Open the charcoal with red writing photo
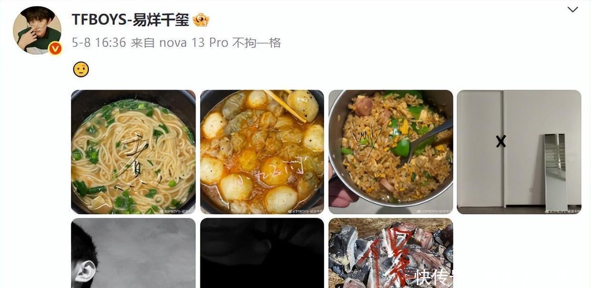This screenshot has width=591, height=288. (391, 253)
